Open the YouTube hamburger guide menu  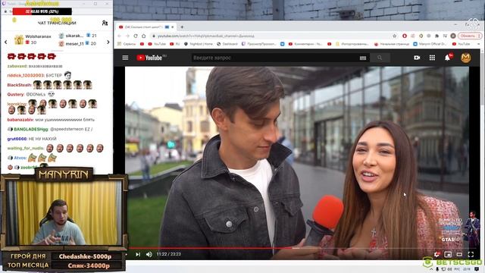(x=125, y=58)
